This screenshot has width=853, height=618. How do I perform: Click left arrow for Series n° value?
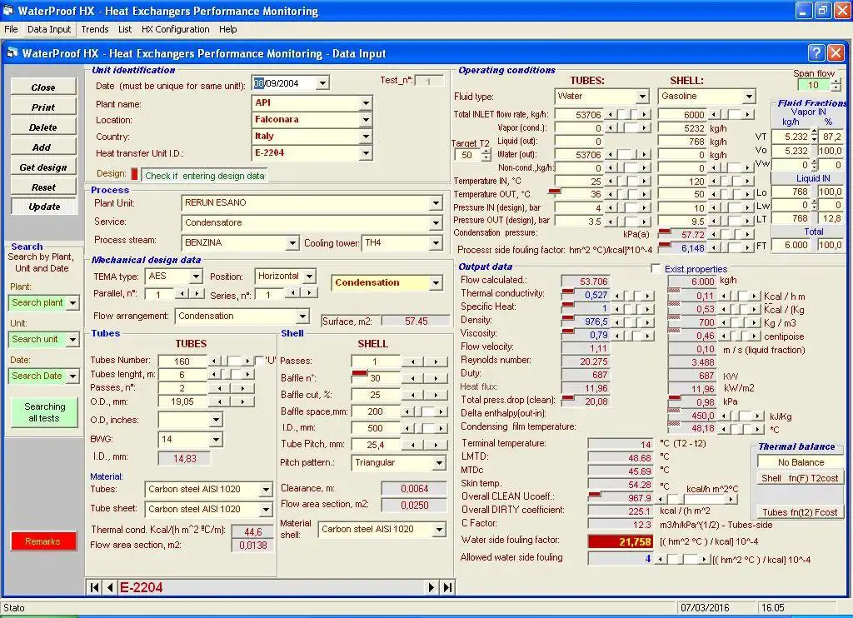coord(292,294)
